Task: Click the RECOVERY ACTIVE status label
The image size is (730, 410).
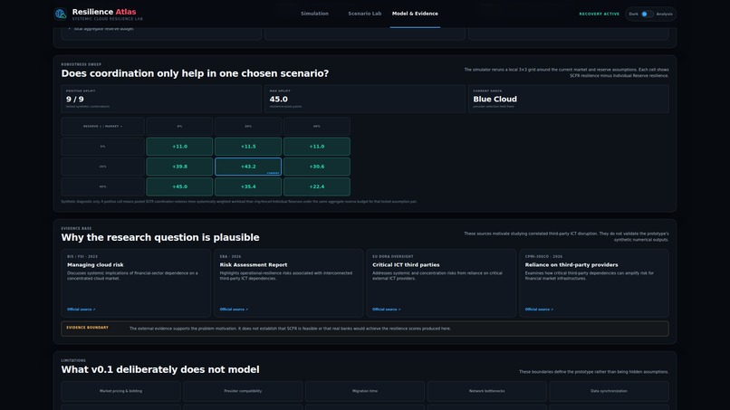Action: click(x=600, y=14)
